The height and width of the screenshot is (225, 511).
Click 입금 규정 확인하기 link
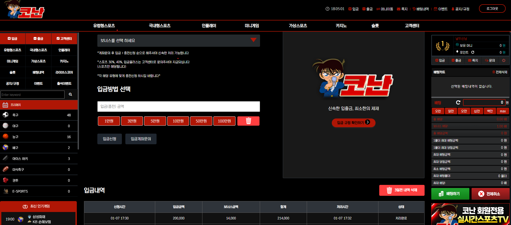[353, 123]
